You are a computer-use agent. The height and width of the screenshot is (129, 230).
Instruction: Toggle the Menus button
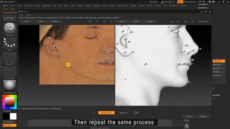[x=180, y=2]
